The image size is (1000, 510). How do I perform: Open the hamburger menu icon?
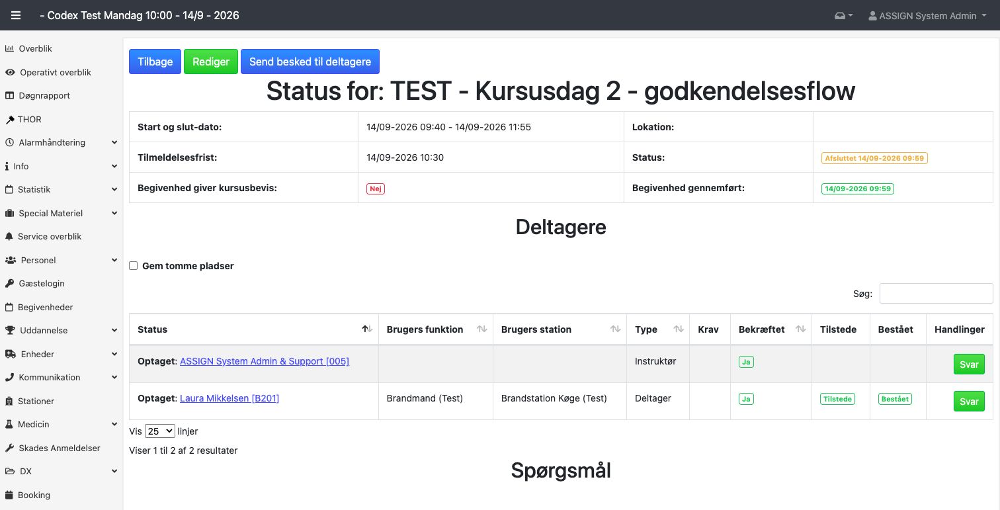[16, 15]
